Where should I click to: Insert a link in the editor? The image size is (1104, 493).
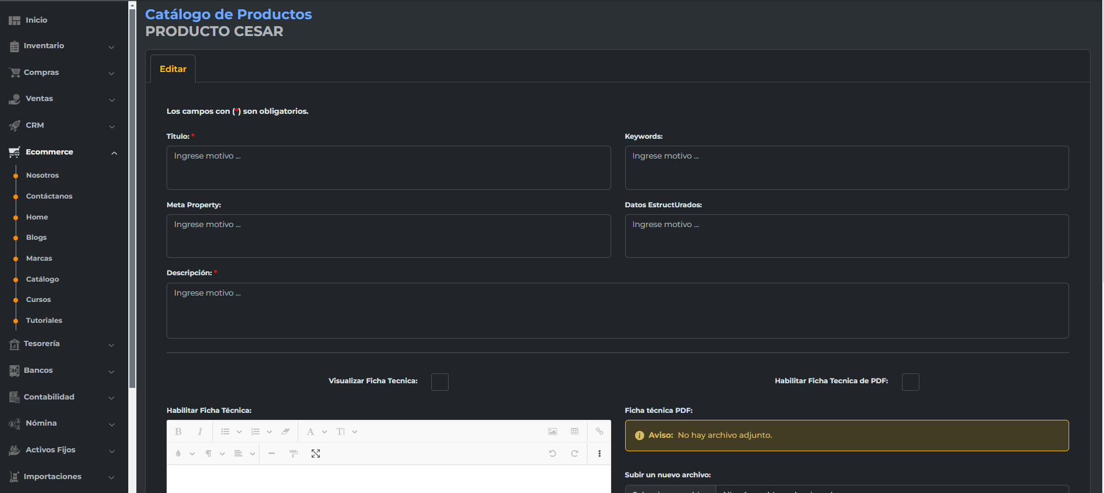[600, 431]
